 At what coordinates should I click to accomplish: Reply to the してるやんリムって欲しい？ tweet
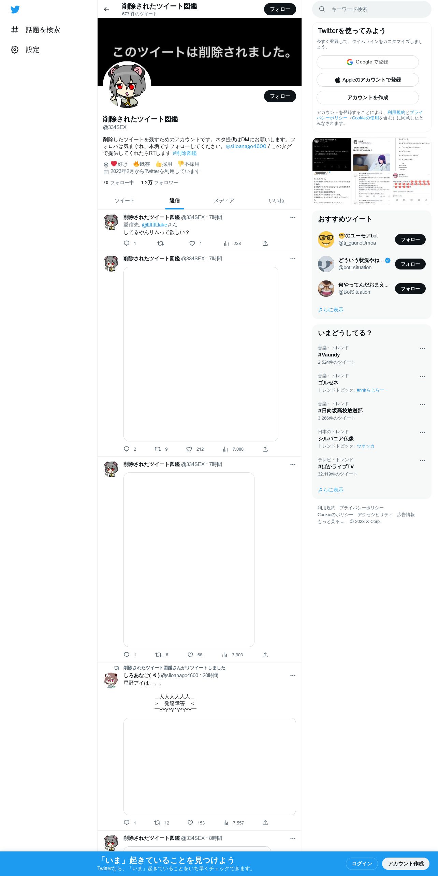point(127,243)
